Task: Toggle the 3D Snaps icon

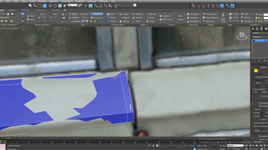Action: point(96,6)
